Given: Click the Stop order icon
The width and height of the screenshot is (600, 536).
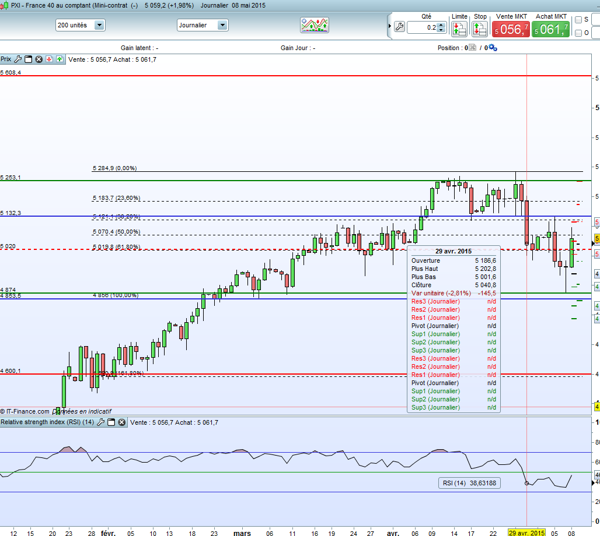Looking at the screenshot, I should coord(479,29).
